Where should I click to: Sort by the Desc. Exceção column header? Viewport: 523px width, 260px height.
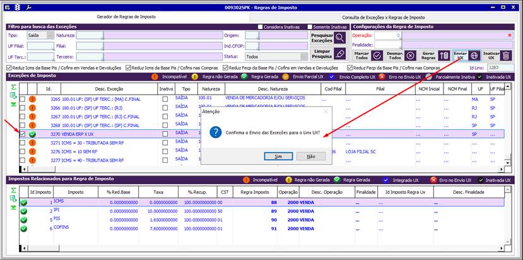[x=109, y=89]
